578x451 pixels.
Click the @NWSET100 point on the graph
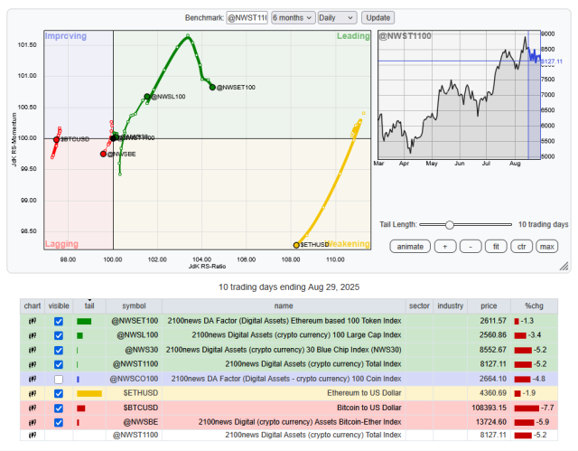coord(212,88)
